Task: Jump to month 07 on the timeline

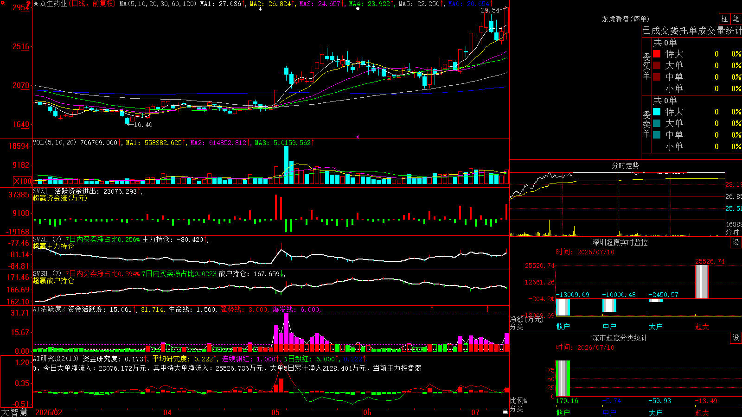Action: coord(475,412)
